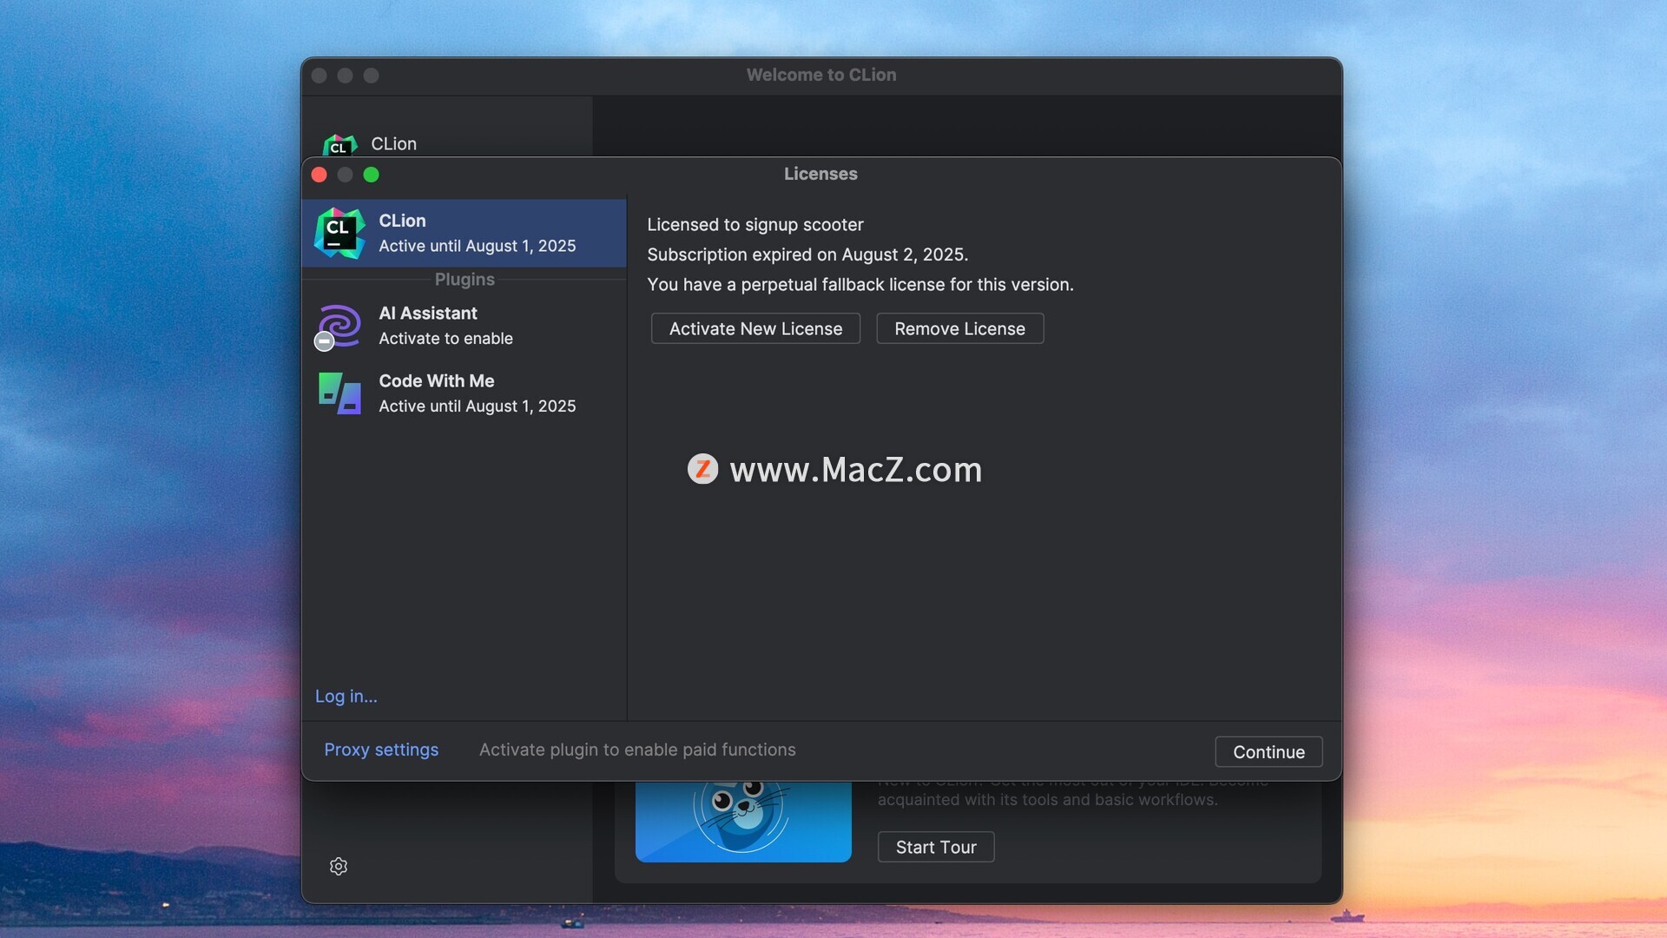Click 'Activate plugin to enable paid functions' text
Screen dimensions: 1667x938
tap(637, 750)
